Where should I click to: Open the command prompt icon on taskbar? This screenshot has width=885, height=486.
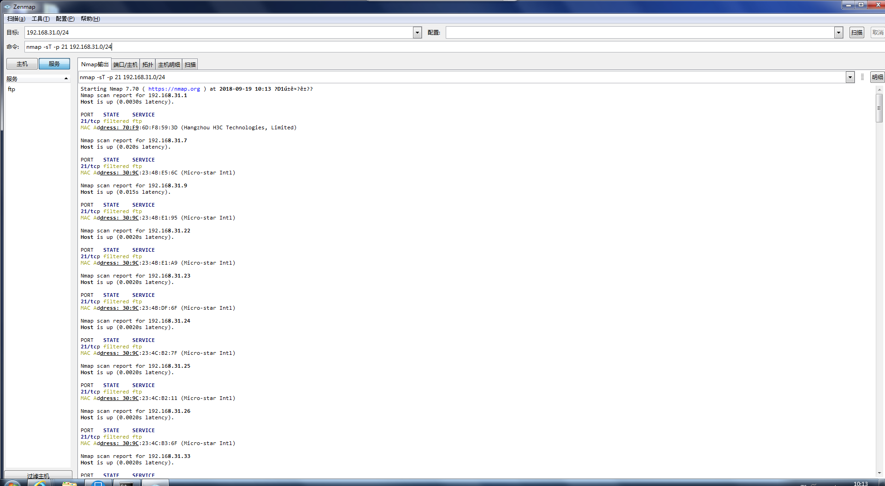pos(126,483)
